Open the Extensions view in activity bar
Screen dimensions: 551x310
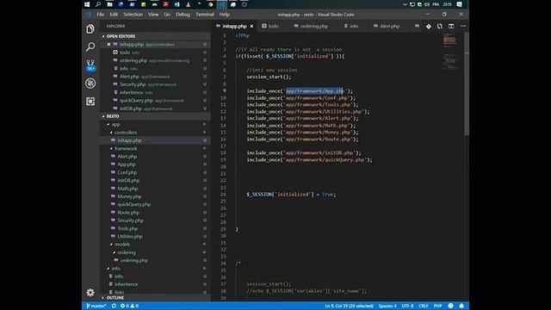(90, 102)
